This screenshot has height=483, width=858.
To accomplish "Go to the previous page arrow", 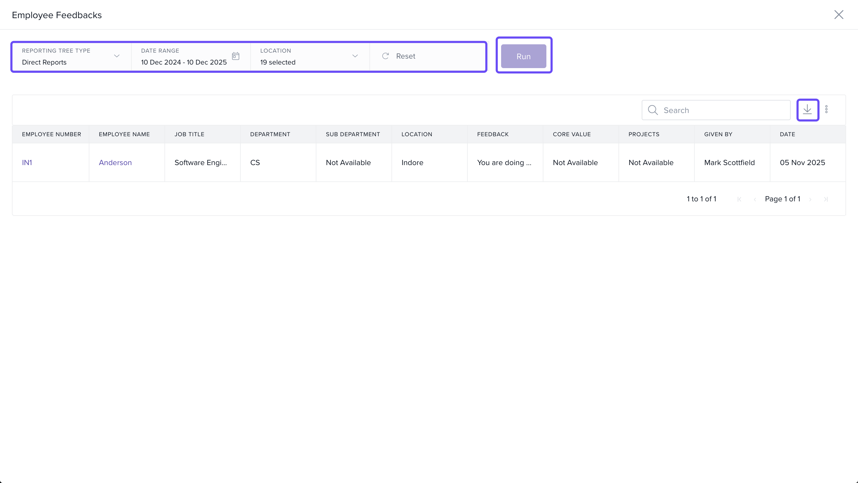I will click(x=755, y=199).
